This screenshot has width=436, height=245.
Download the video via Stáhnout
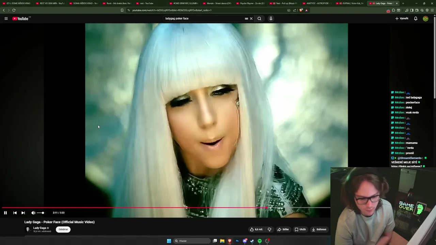tap(319, 229)
